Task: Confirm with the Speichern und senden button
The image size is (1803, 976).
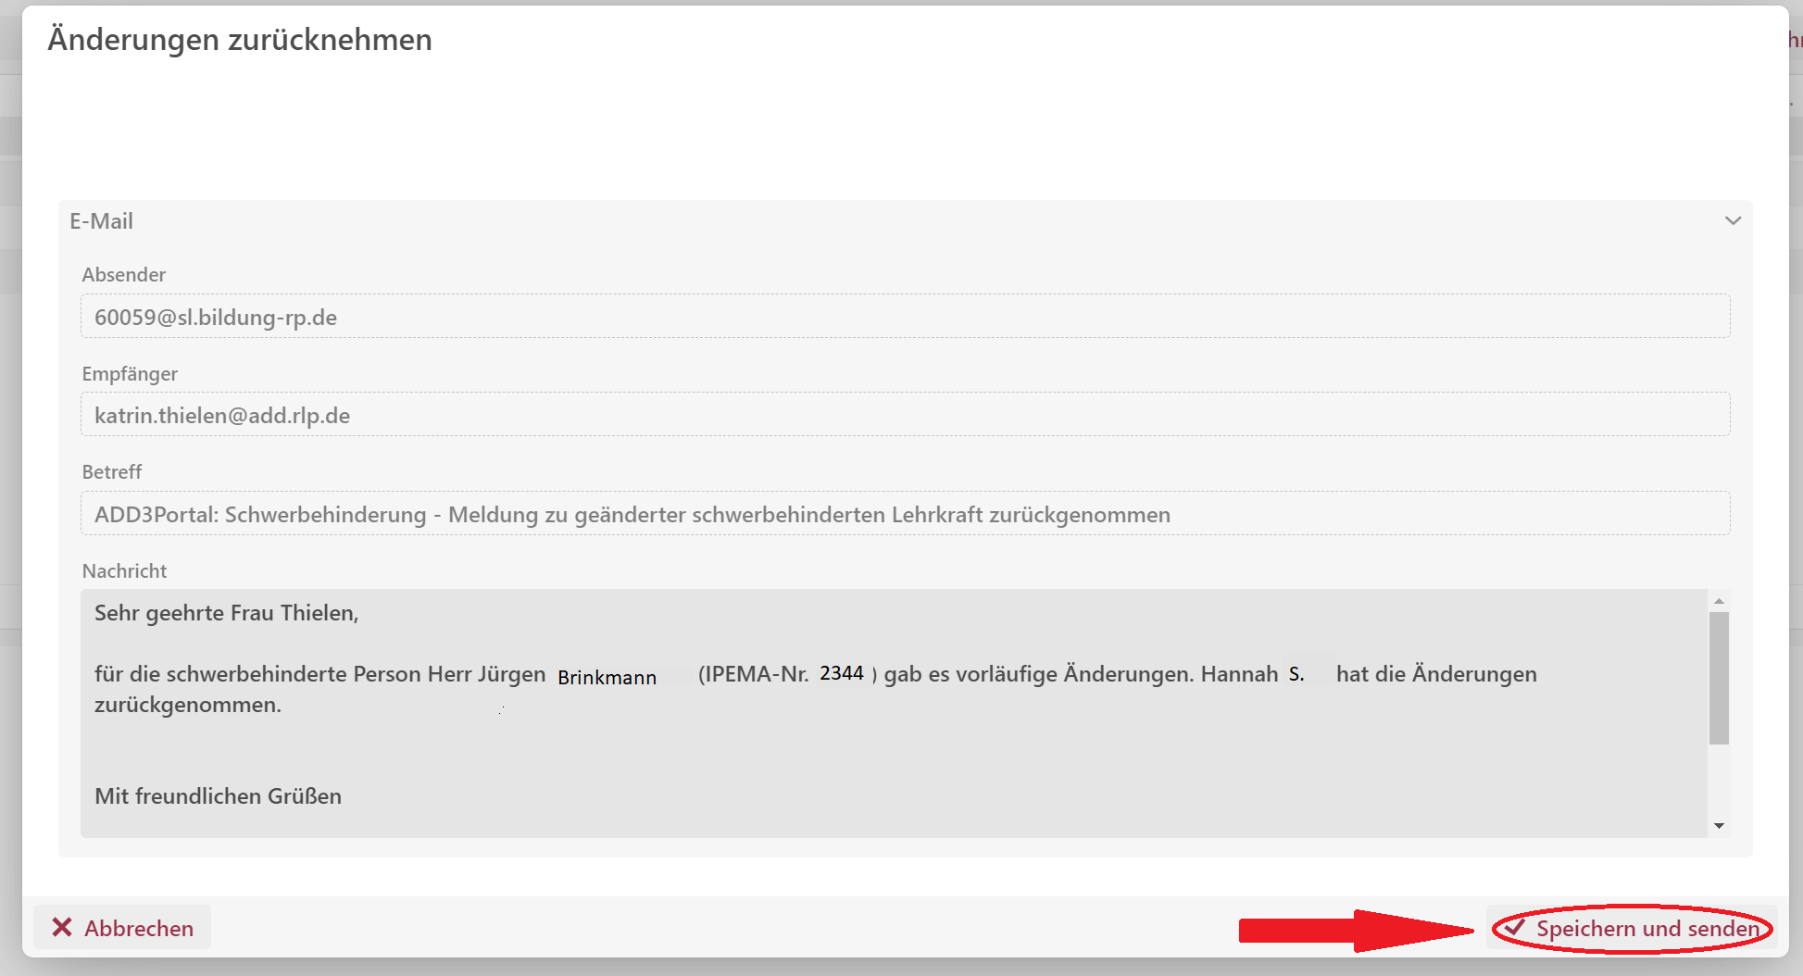Action: [1633, 928]
